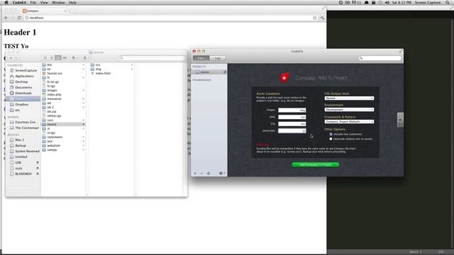Open Downloads in Finder sidebar
Image resolution: width=454 pixels, height=255 pixels.
tap(23, 93)
